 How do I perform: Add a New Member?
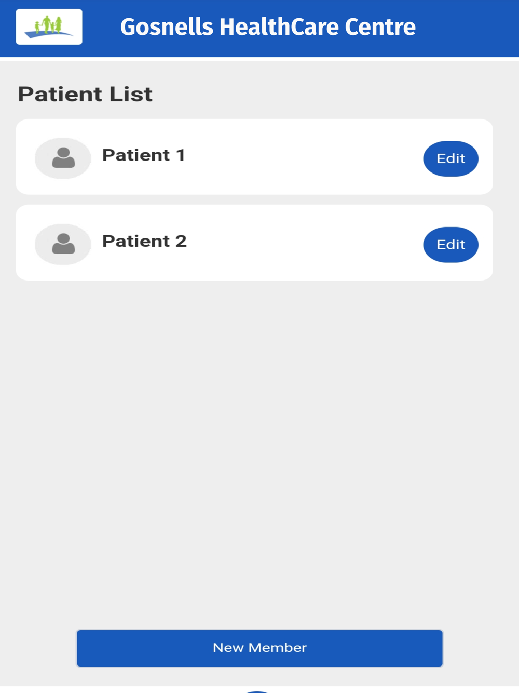[x=259, y=648]
